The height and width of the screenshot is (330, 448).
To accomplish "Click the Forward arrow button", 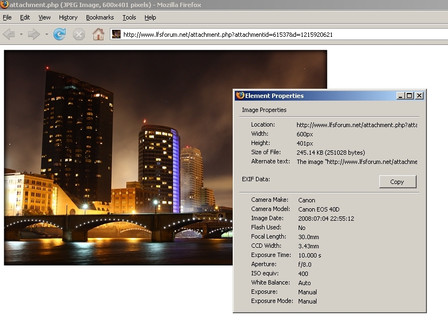I will pos(34,35).
